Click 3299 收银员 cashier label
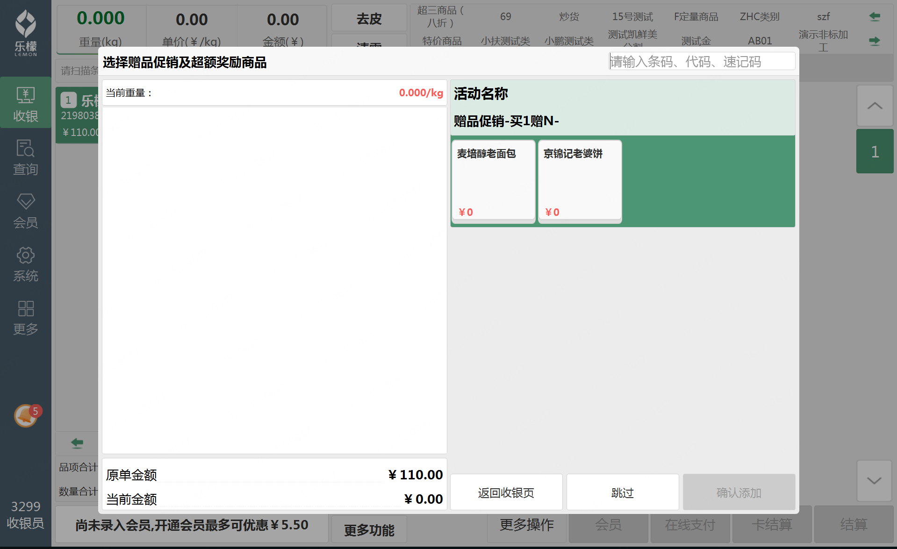Image resolution: width=897 pixels, height=549 pixels. pos(26,515)
